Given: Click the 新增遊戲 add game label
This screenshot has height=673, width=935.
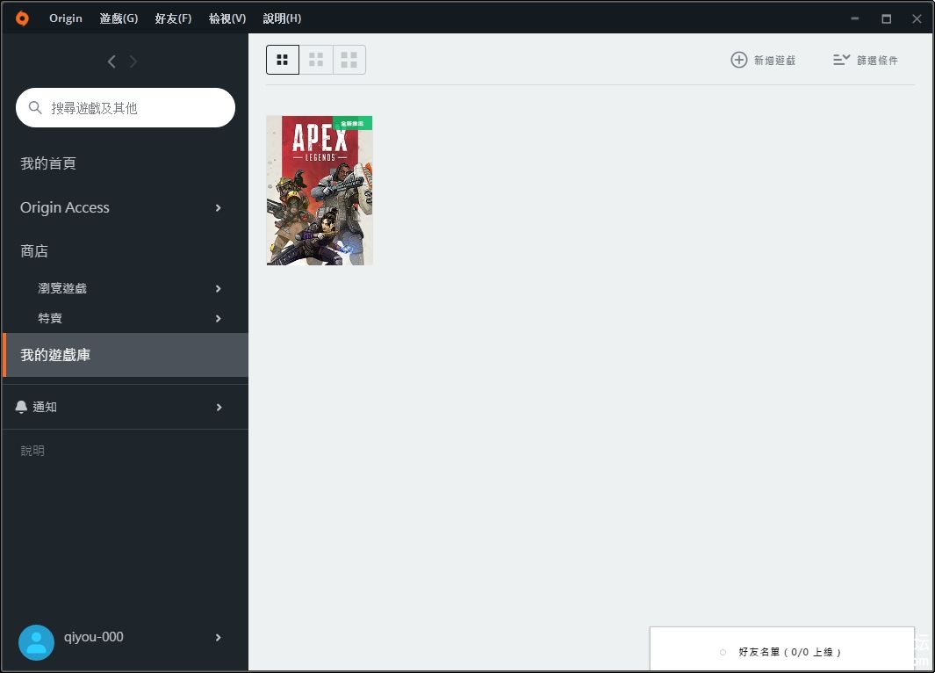Looking at the screenshot, I should pyautogui.click(x=774, y=61).
